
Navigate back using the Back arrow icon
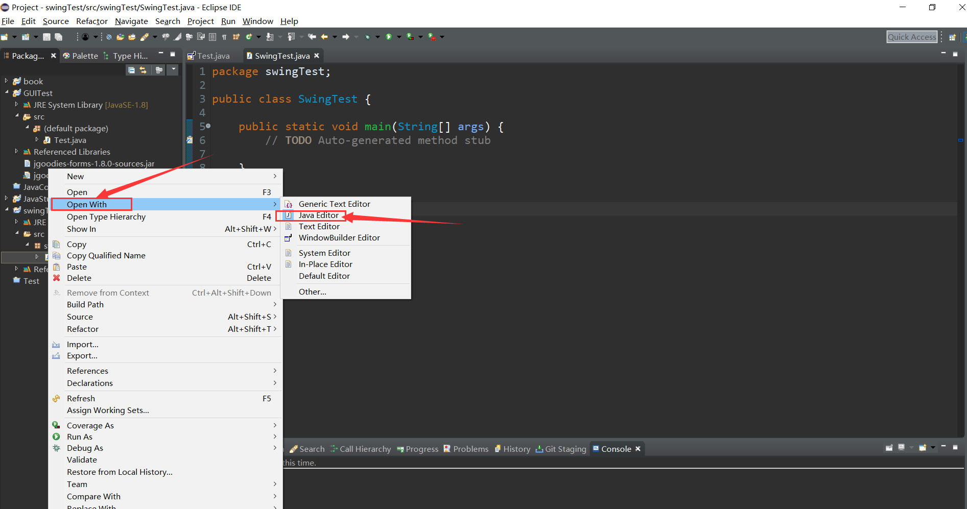(324, 36)
